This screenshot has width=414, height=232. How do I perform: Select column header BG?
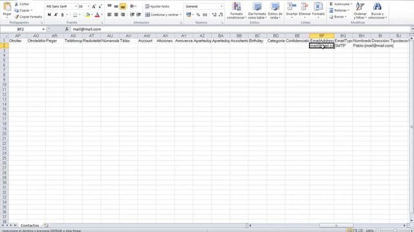(343, 35)
